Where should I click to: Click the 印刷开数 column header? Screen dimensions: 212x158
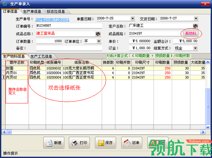(x=123, y=63)
